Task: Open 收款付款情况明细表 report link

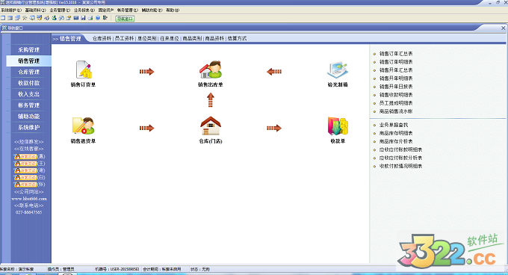Action: coord(400,166)
